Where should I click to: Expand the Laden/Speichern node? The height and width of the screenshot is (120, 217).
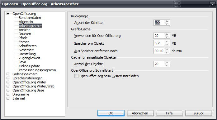tap(8, 74)
